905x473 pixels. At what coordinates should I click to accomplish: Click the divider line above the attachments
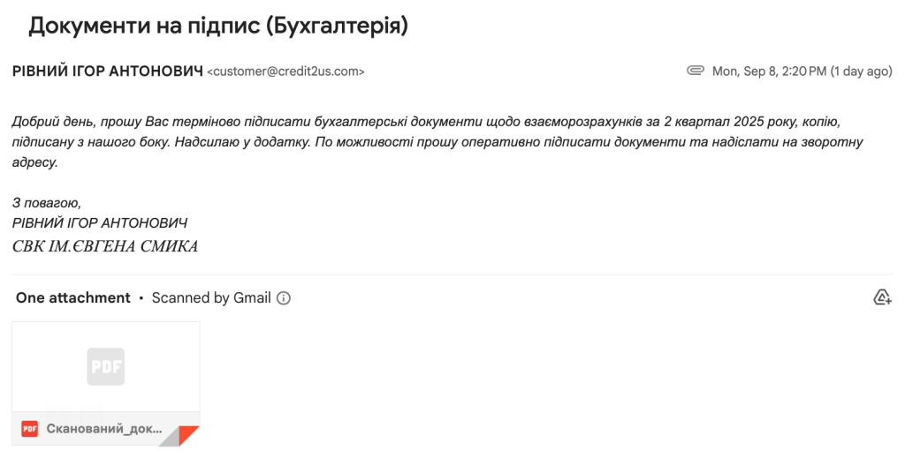click(452, 274)
